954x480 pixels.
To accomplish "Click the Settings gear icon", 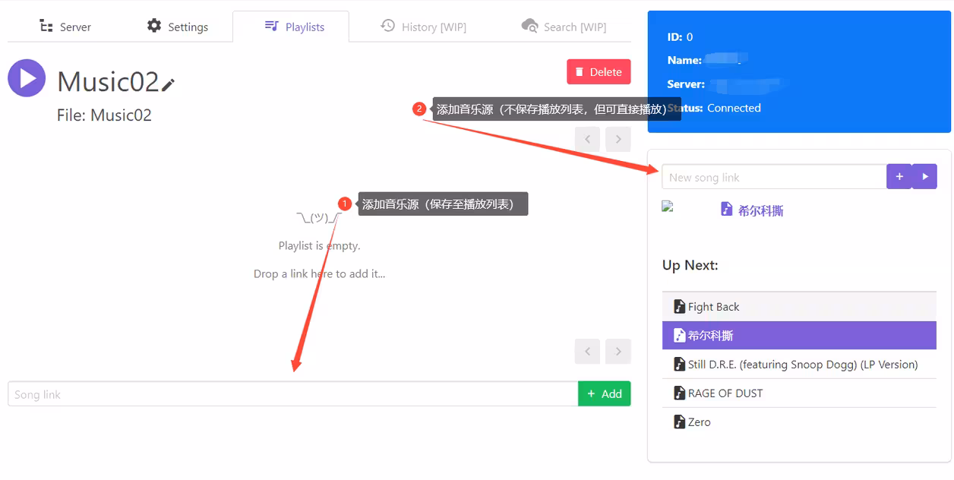I will pyautogui.click(x=154, y=26).
